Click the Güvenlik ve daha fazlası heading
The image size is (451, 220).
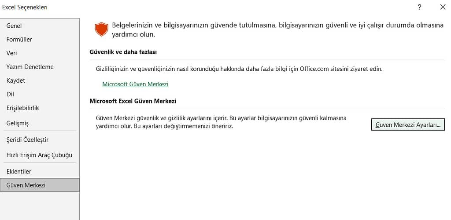(123, 52)
